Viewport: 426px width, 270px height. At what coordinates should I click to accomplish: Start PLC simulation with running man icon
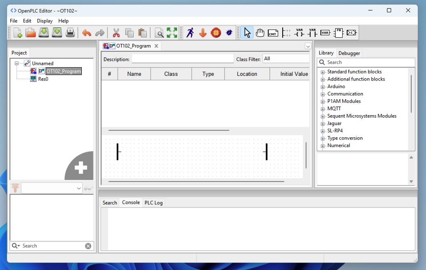(x=190, y=33)
